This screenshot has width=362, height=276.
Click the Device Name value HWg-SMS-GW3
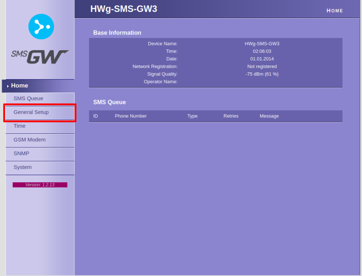(262, 43)
